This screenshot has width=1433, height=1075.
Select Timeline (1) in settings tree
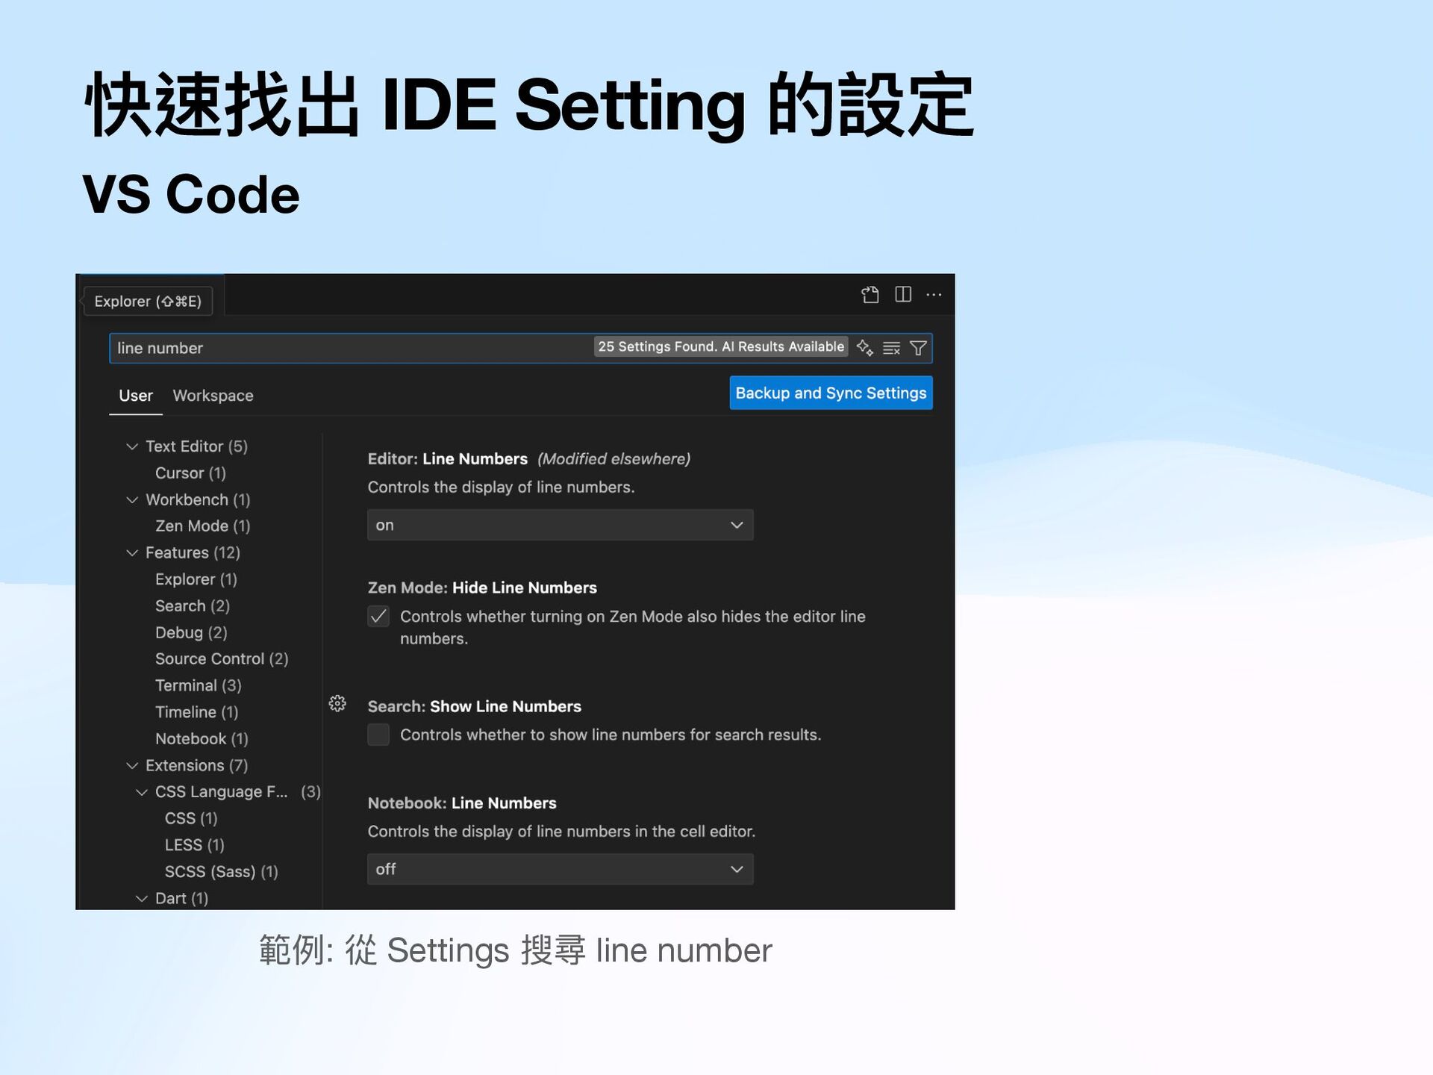[x=196, y=713]
